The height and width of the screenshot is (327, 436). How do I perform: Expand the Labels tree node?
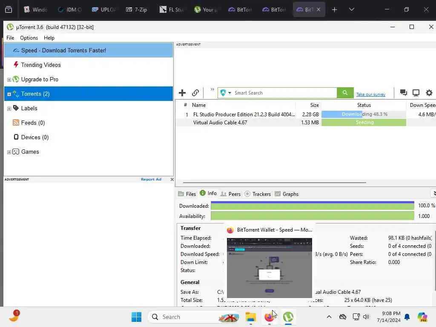pyautogui.click(x=9, y=109)
